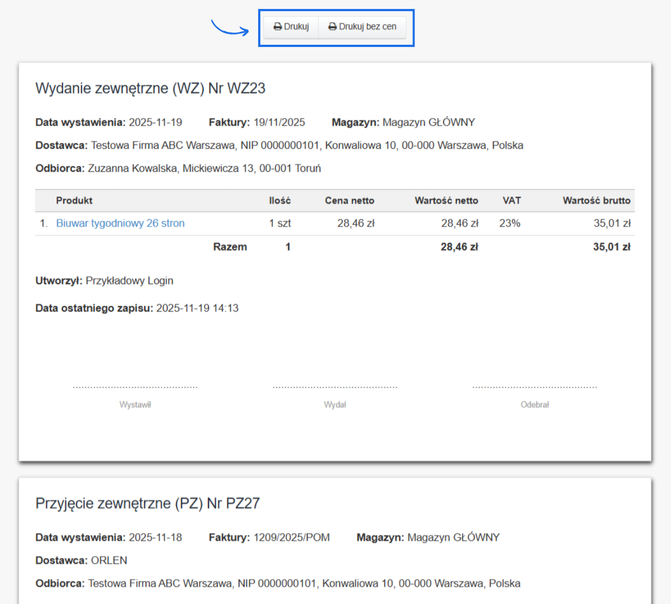Click the Wydał signature line

click(x=335, y=387)
